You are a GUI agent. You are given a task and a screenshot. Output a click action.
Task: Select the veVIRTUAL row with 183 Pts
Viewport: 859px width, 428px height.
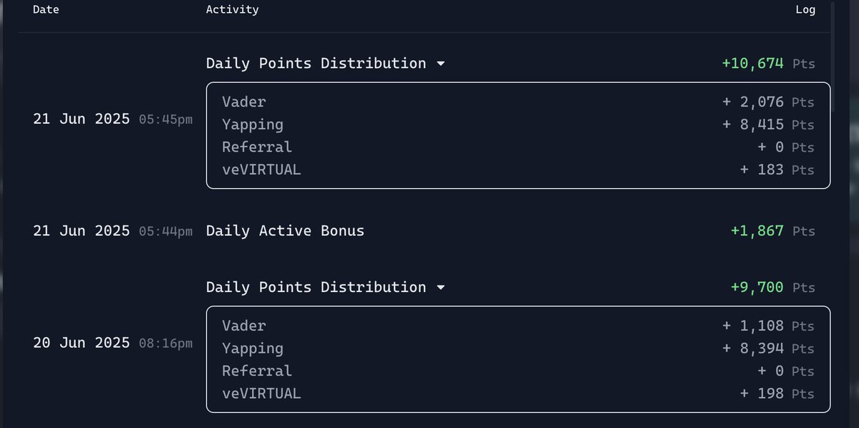point(518,170)
